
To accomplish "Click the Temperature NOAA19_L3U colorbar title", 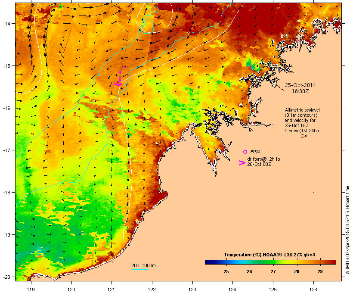I will click(x=269, y=255).
